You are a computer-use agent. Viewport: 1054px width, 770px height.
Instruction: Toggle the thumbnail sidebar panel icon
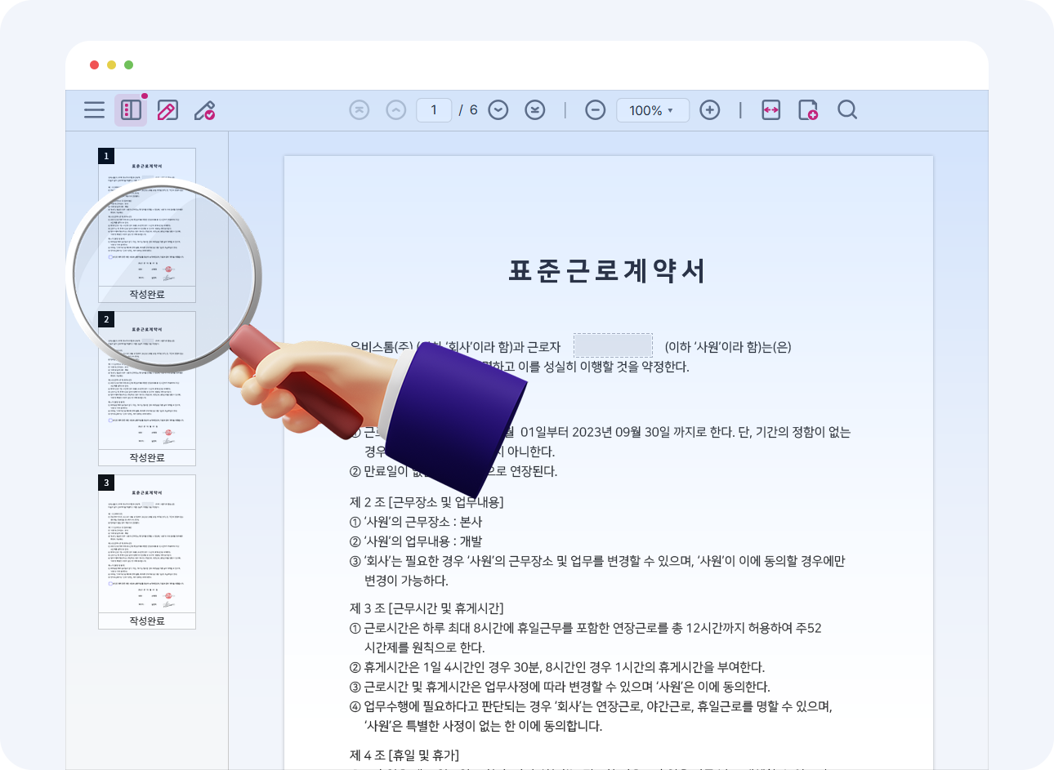(x=131, y=110)
